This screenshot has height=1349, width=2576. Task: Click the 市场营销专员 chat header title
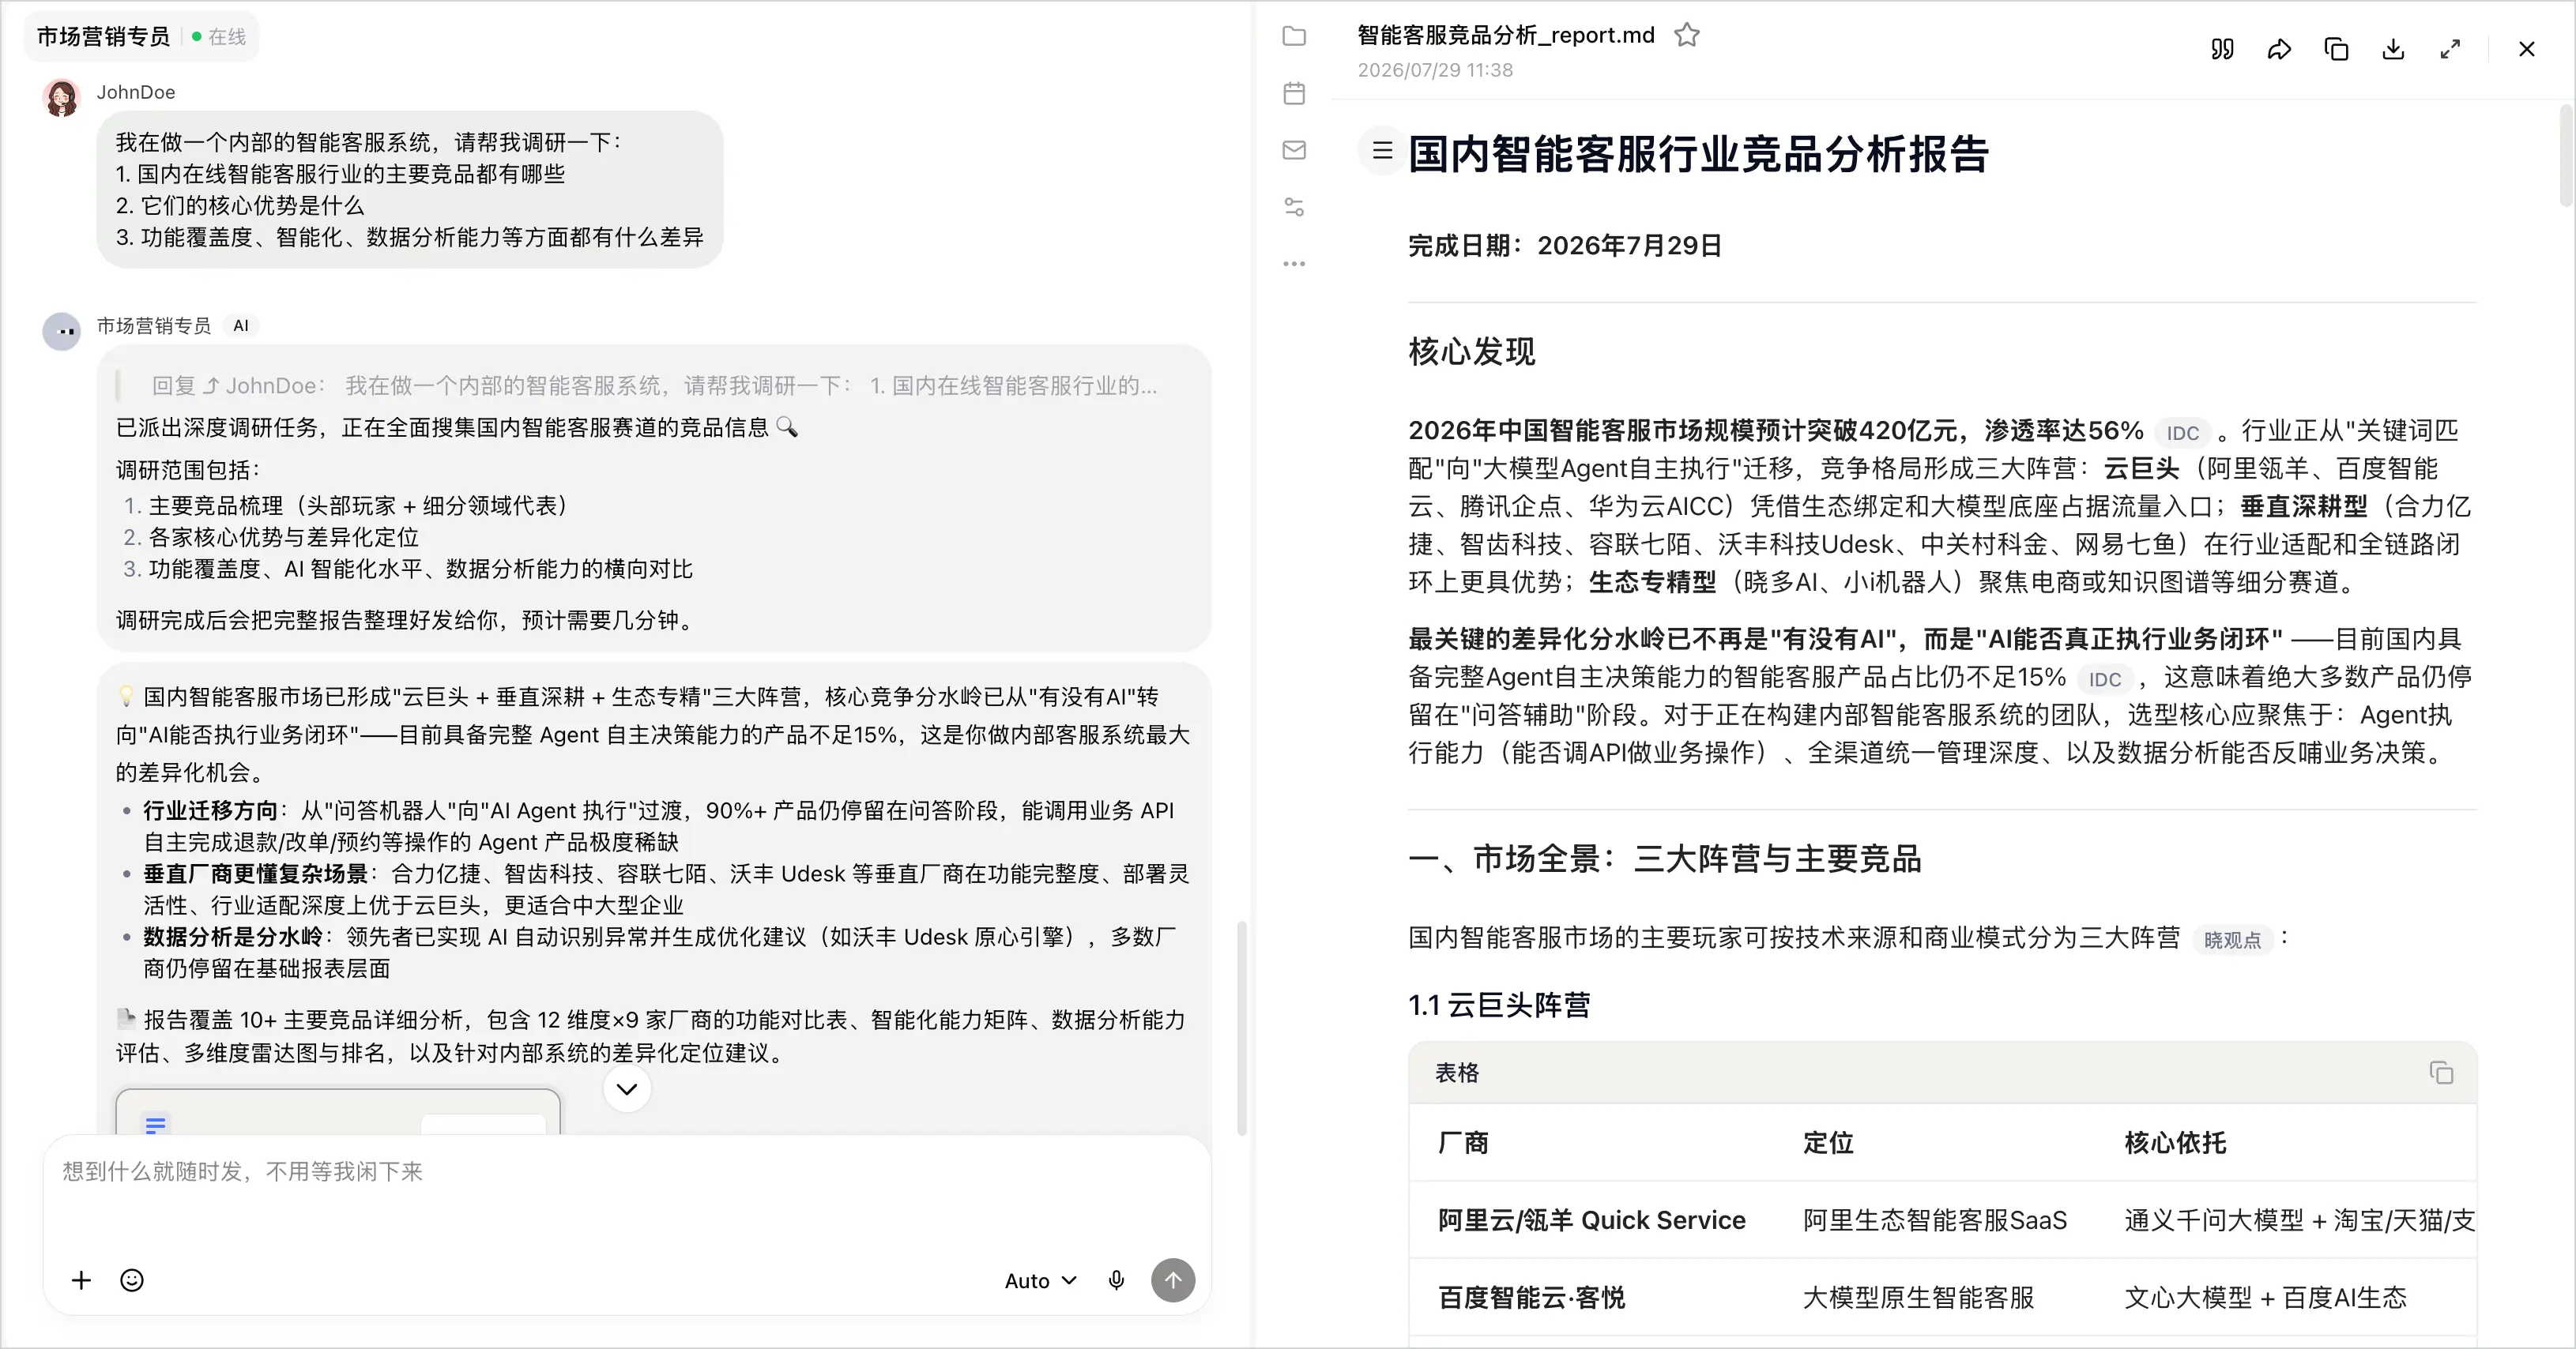click(x=104, y=37)
